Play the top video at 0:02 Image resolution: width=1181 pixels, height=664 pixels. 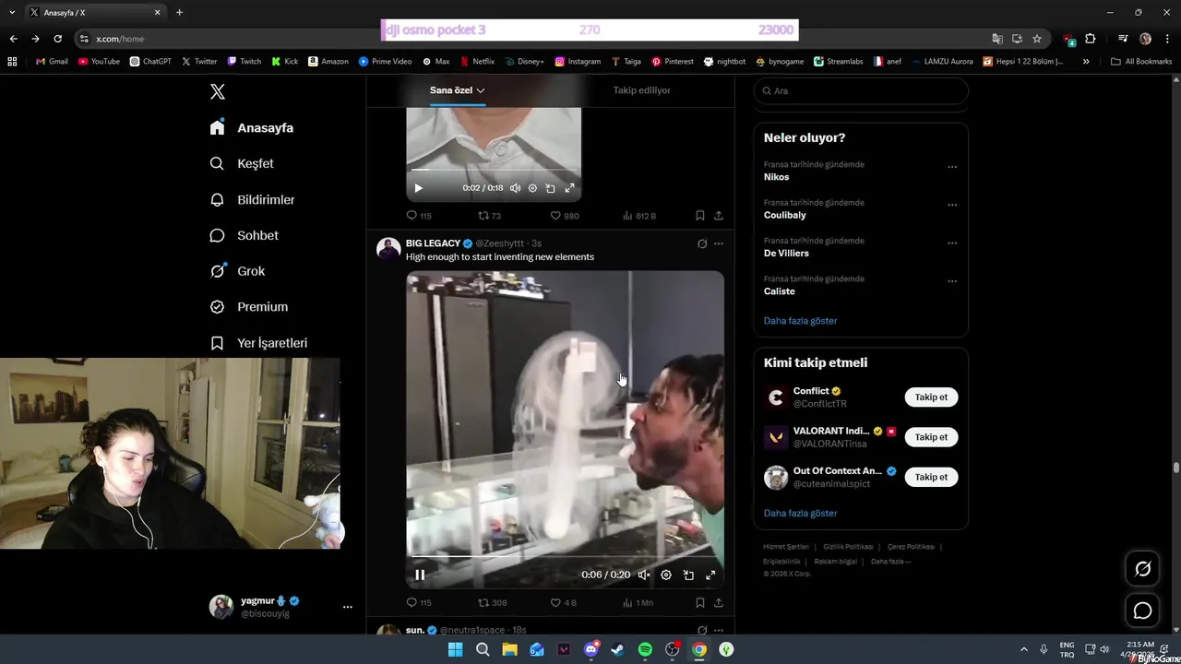click(418, 188)
